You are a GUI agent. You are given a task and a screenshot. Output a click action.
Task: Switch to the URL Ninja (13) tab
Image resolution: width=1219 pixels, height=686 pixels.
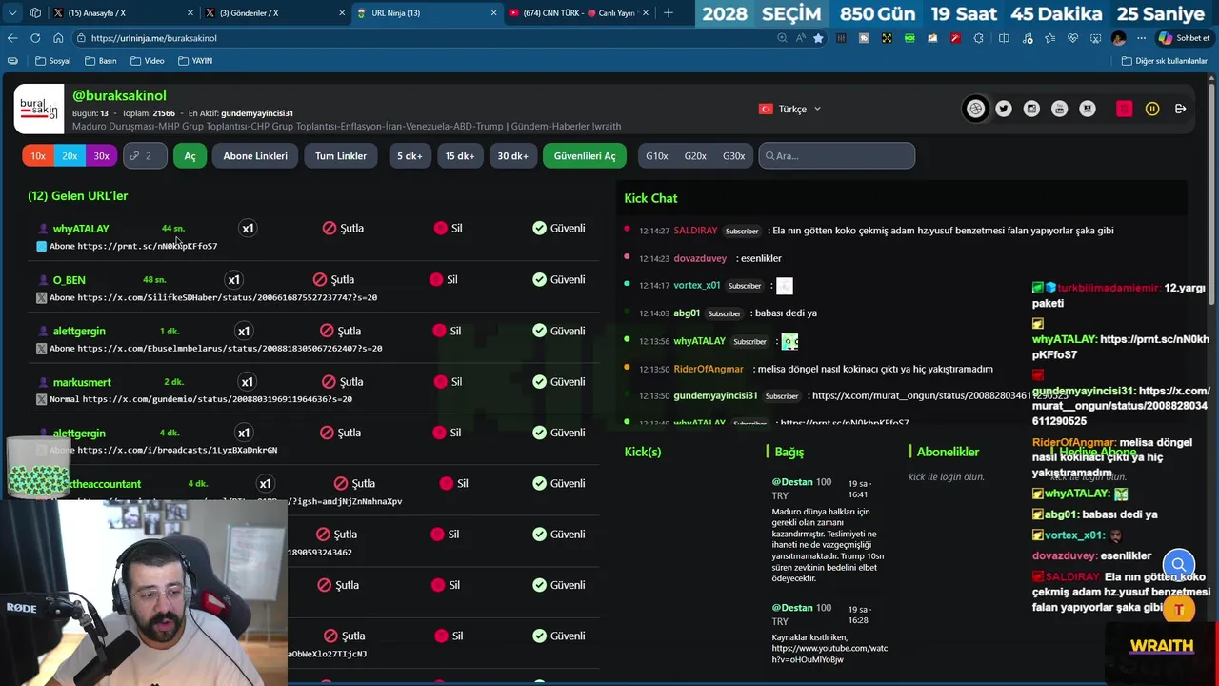pyautogui.click(x=426, y=13)
